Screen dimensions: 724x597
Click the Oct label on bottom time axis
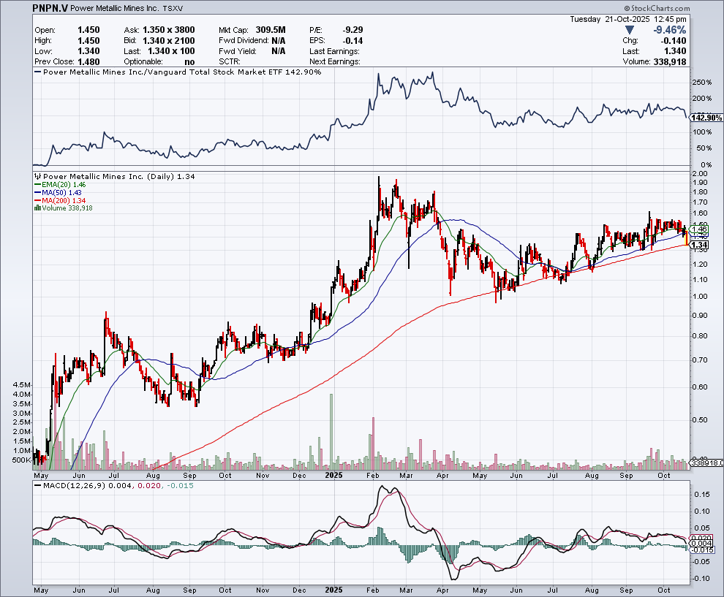[663, 588]
